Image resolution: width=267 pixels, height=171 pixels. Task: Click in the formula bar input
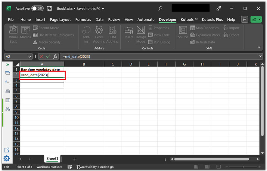pos(159,57)
